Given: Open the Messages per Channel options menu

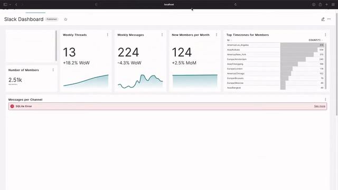Looking at the screenshot, I should point(325,100).
